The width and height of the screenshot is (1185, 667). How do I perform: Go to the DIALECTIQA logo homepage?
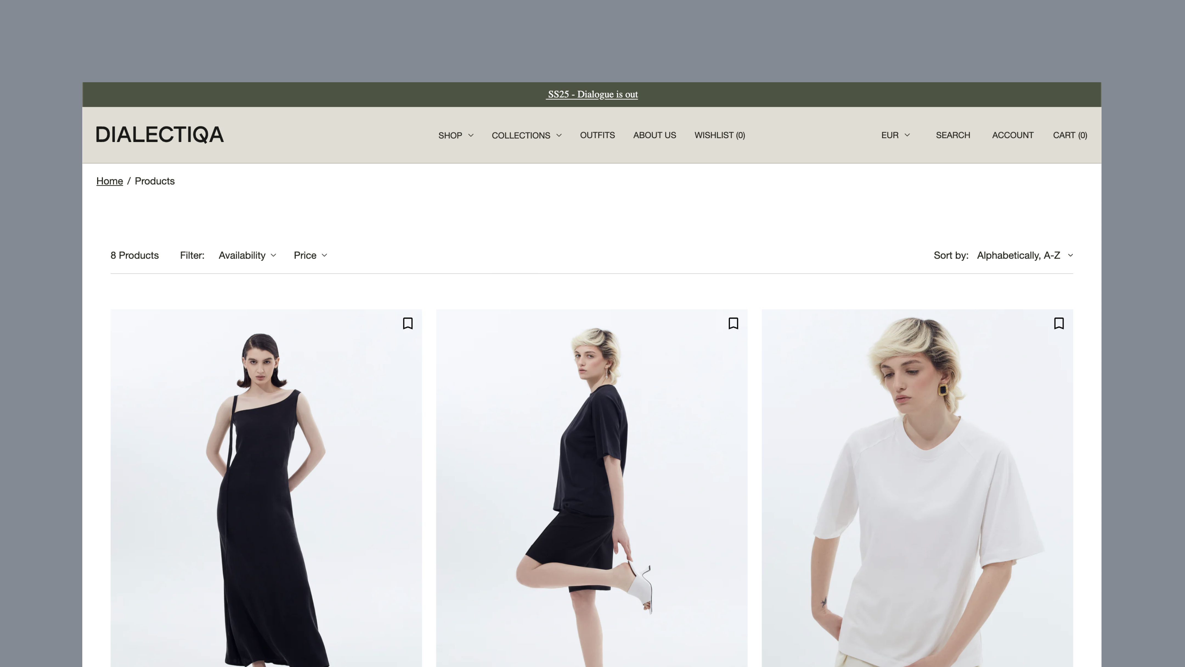click(160, 135)
